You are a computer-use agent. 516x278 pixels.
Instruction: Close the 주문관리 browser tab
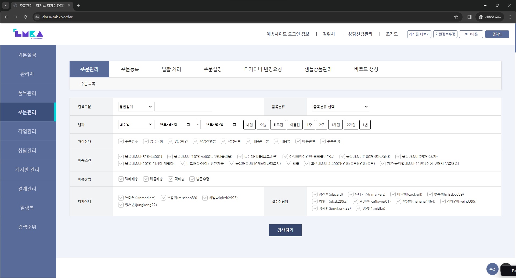(69, 5)
